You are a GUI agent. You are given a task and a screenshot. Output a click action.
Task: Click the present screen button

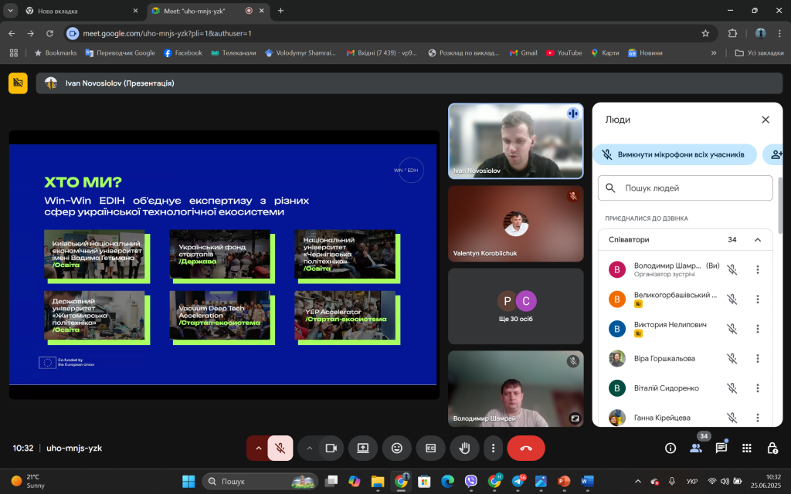(363, 448)
